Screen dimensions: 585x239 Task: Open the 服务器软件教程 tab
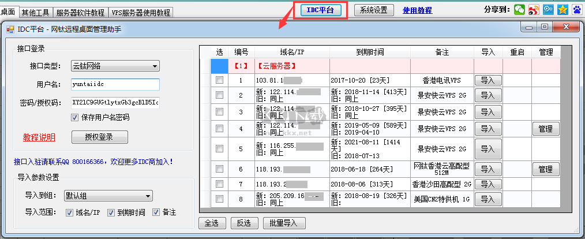coord(81,13)
